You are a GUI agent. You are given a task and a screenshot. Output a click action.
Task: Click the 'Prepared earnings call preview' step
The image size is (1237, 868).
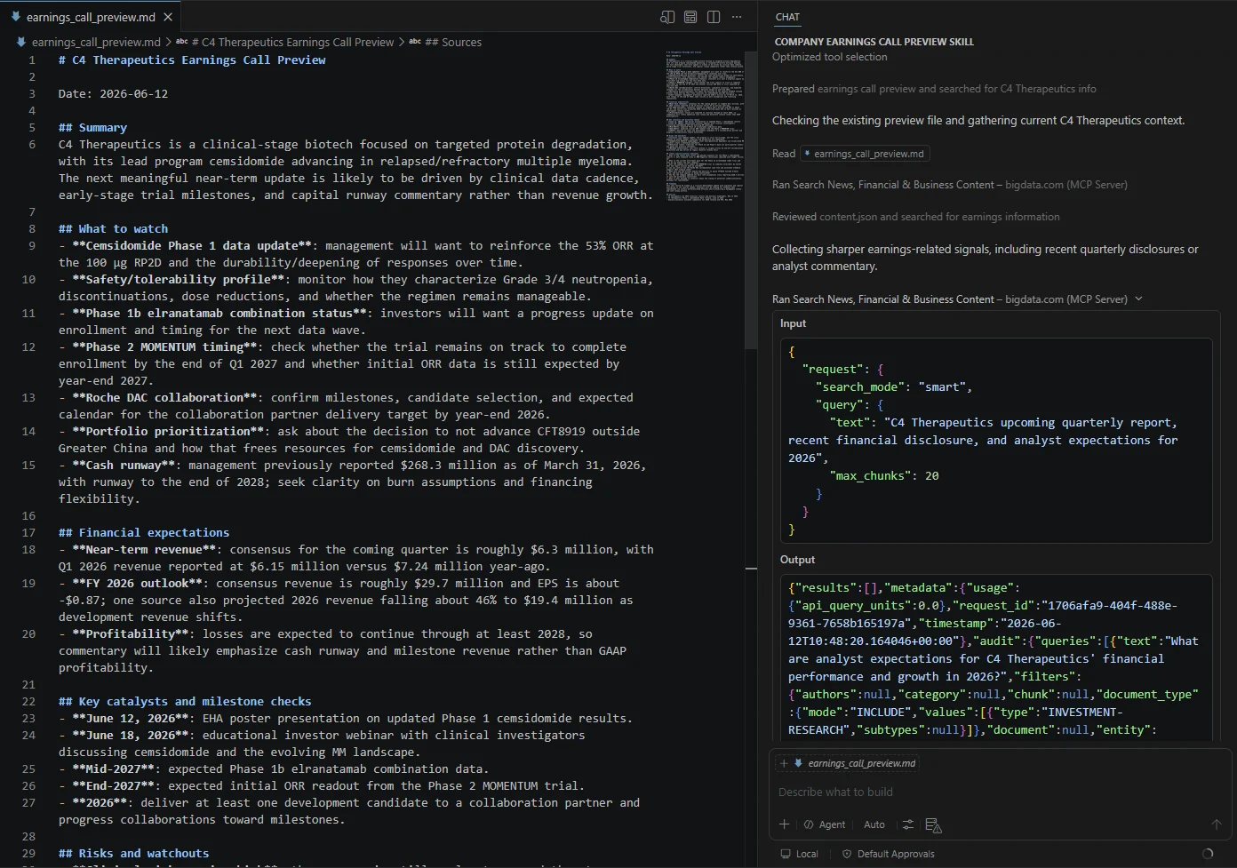934,89
